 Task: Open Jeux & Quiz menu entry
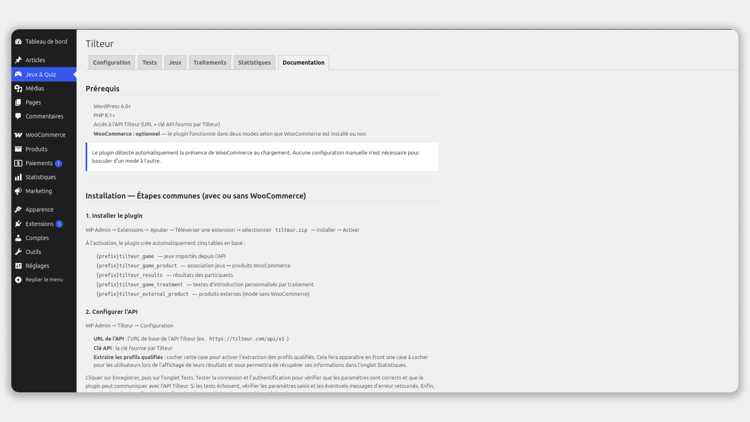point(41,74)
